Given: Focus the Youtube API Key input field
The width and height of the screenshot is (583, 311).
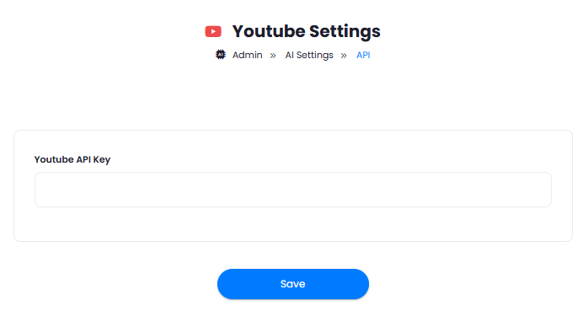Looking at the screenshot, I should [293, 190].
